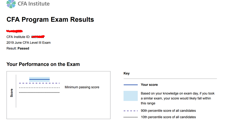Click the 90th percentile dashed legend sample
232x139 pixels.
[x=131, y=111]
